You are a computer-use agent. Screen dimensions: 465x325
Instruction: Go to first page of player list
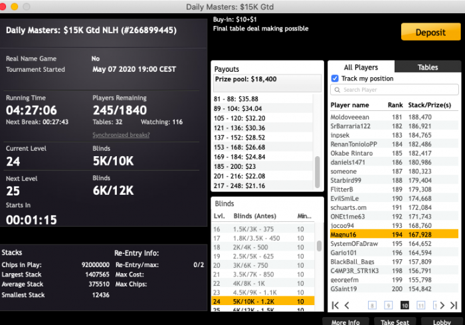[335, 306]
